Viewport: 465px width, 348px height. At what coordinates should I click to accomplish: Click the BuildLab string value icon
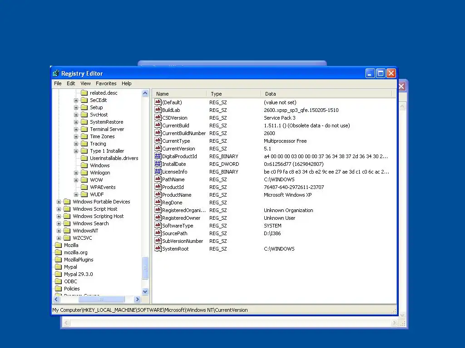(x=158, y=110)
